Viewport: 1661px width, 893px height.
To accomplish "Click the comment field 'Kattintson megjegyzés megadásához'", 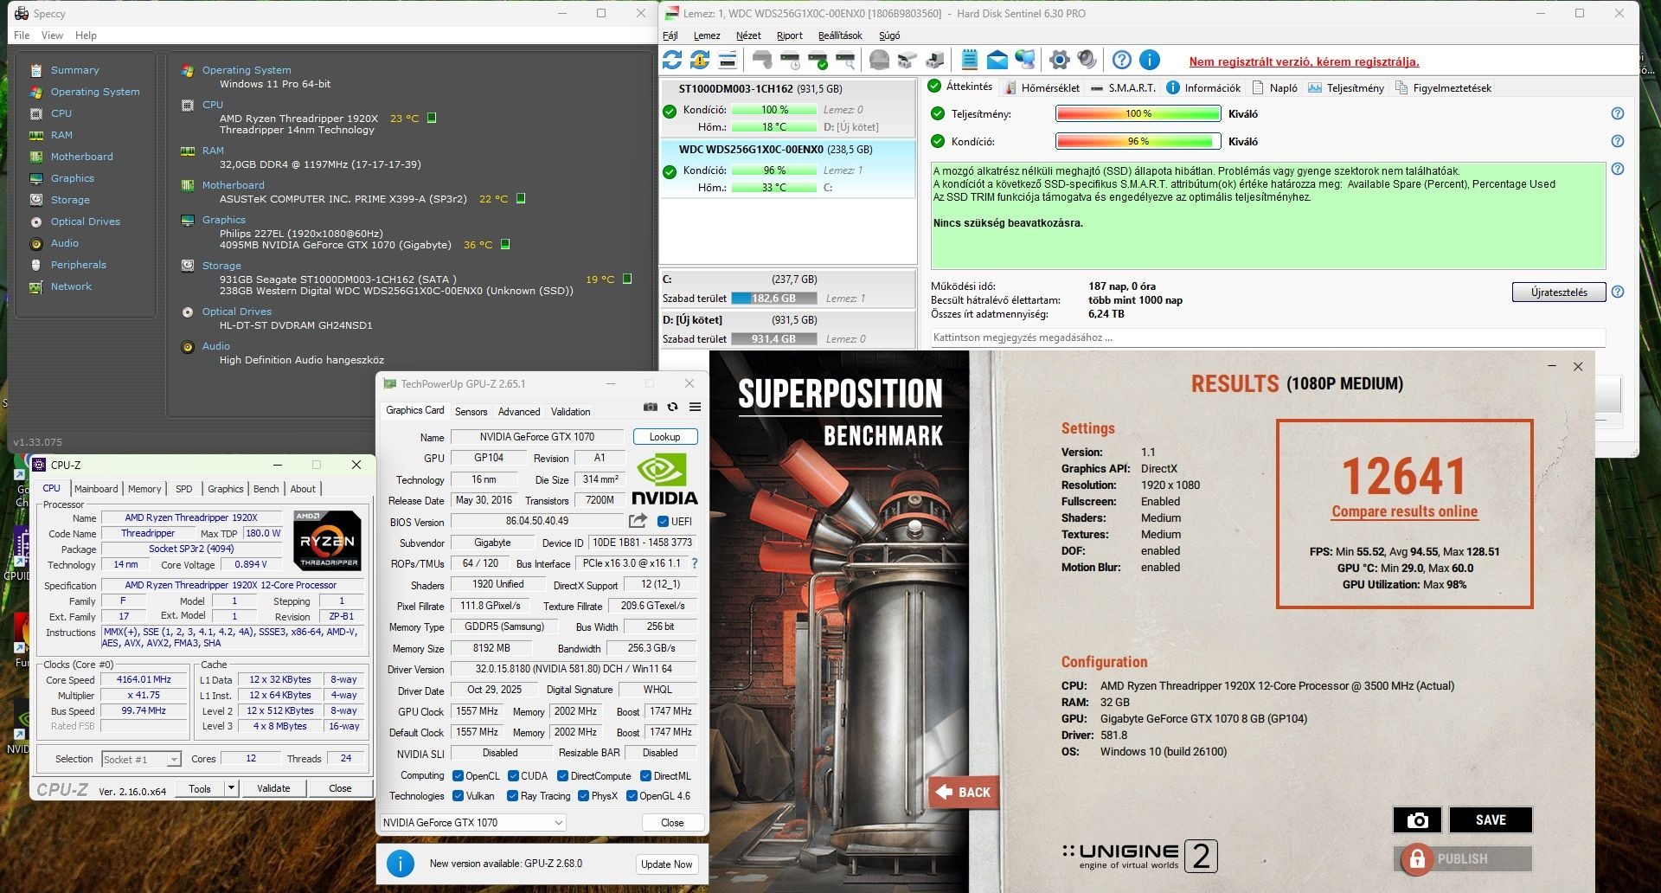I will [1267, 337].
